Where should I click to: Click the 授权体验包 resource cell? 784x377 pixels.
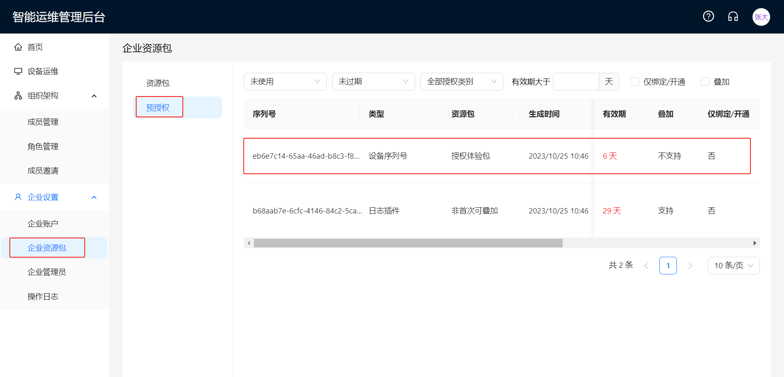470,156
